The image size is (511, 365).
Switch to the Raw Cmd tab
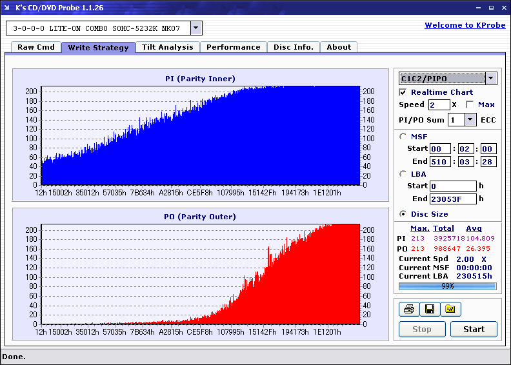(36, 47)
